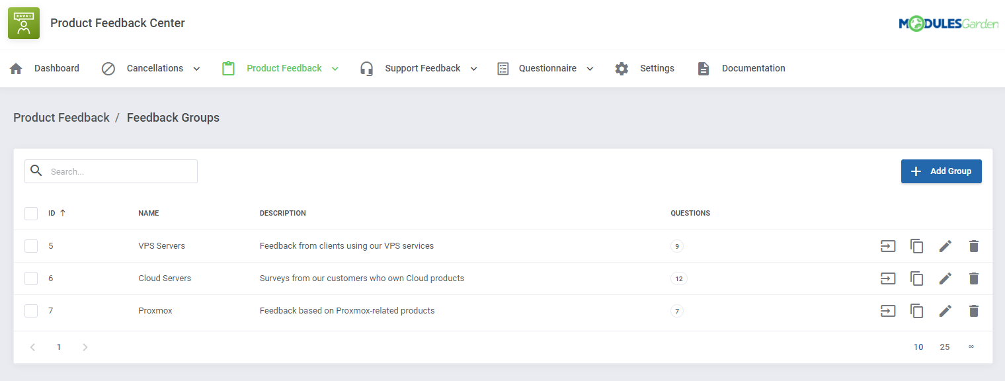This screenshot has width=1005, height=381.
Task: Open the Cancellations menu chevron
Action: pos(196,68)
